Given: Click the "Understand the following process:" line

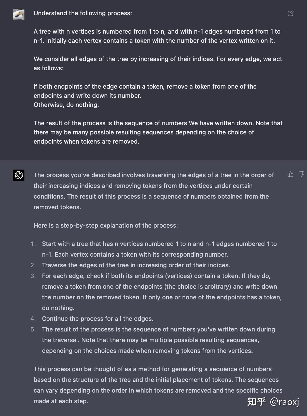Looking at the screenshot, I should [83, 13].
